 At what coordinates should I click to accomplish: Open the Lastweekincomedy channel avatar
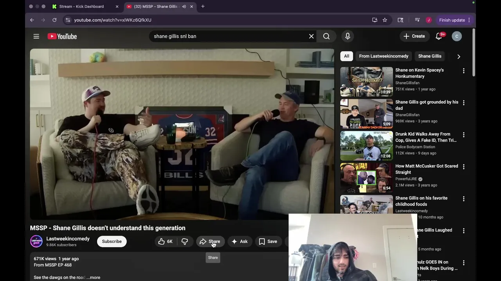[x=36, y=241]
